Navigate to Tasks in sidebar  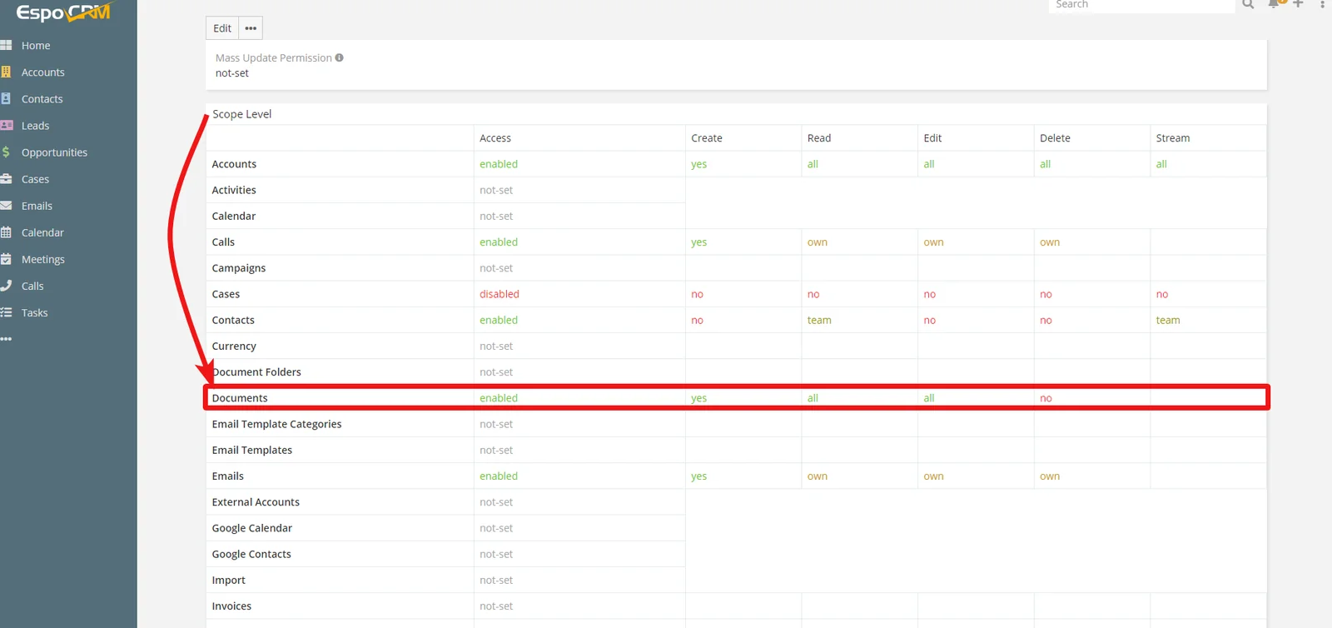coord(35,312)
